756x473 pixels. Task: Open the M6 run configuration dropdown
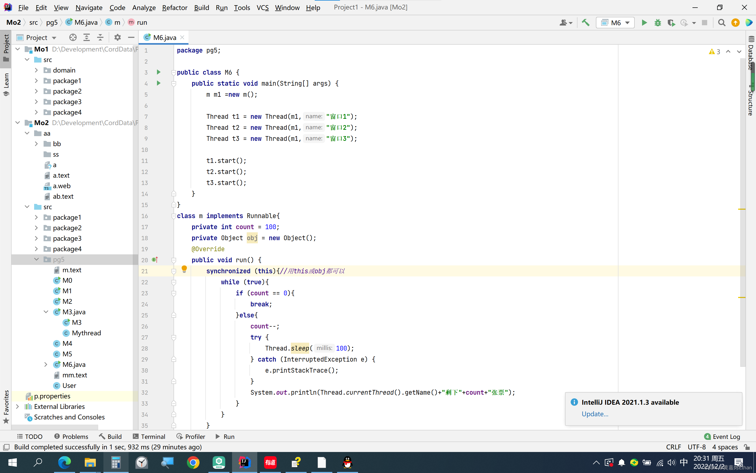615,23
